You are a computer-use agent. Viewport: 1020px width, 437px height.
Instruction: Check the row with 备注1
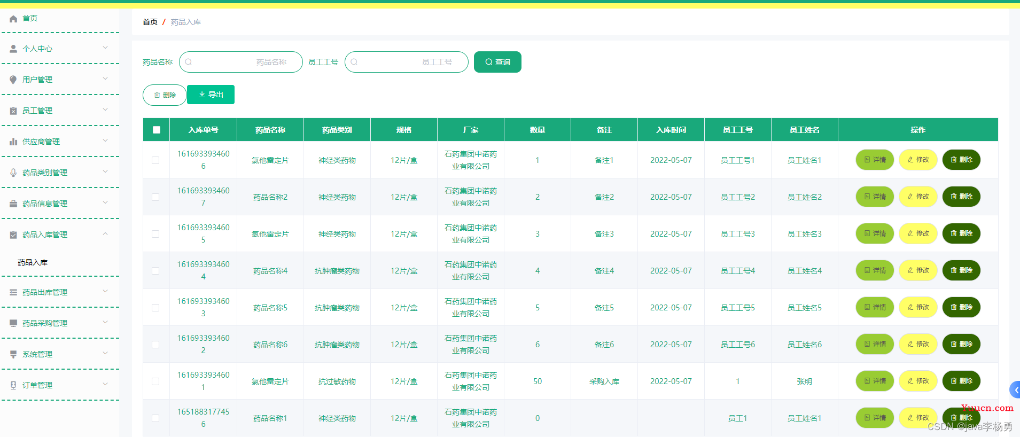(155, 160)
